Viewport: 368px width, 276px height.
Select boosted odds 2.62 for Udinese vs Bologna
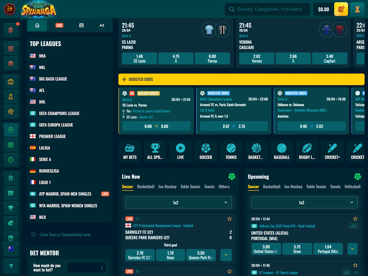[312, 126]
